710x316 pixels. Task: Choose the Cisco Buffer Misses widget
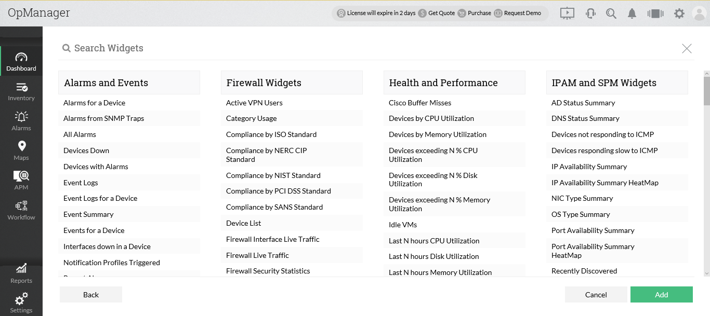pos(420,103)
